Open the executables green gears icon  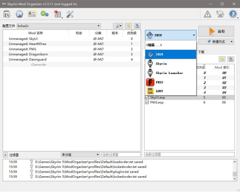[x=44, y=14]
